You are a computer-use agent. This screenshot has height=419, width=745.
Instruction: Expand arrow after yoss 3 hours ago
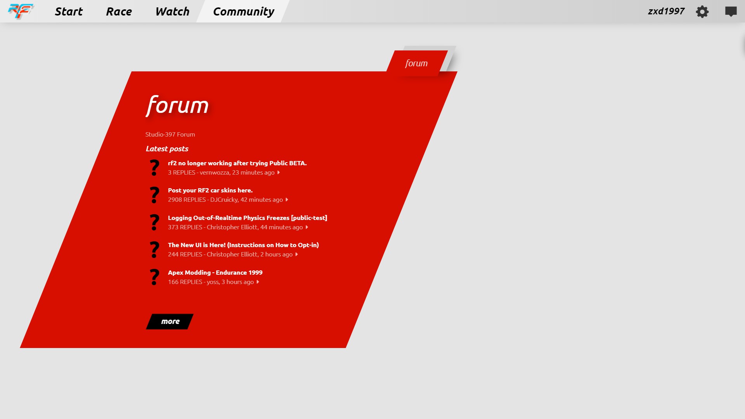coord(258,282)
